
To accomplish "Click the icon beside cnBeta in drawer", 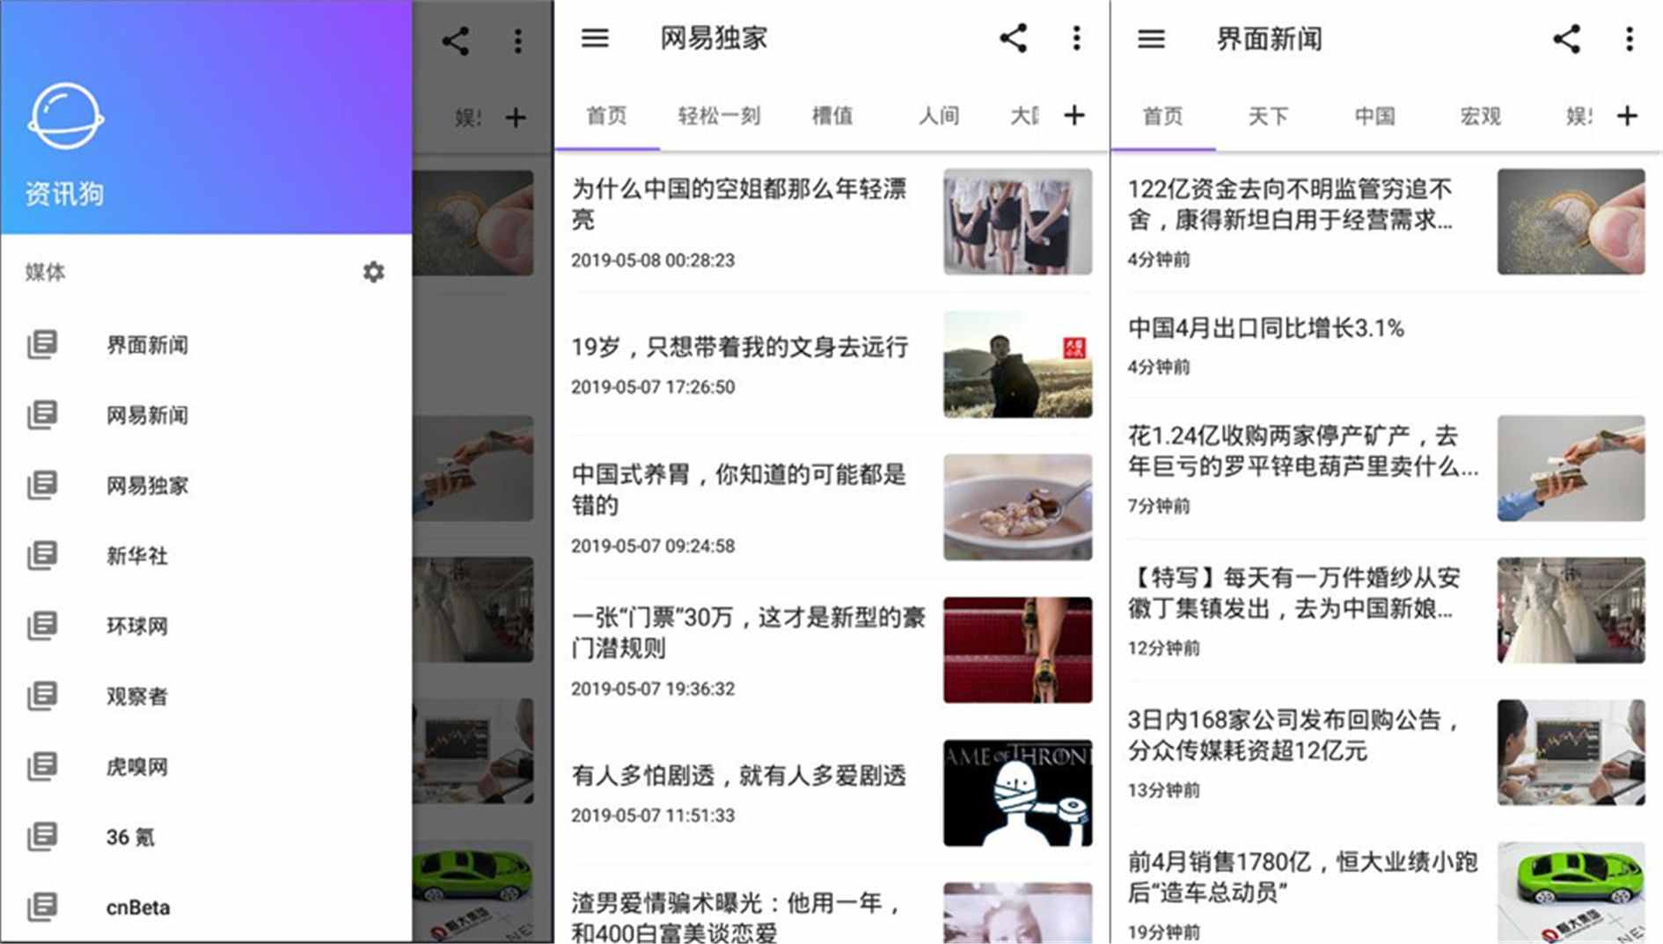I will coord(42,907).
